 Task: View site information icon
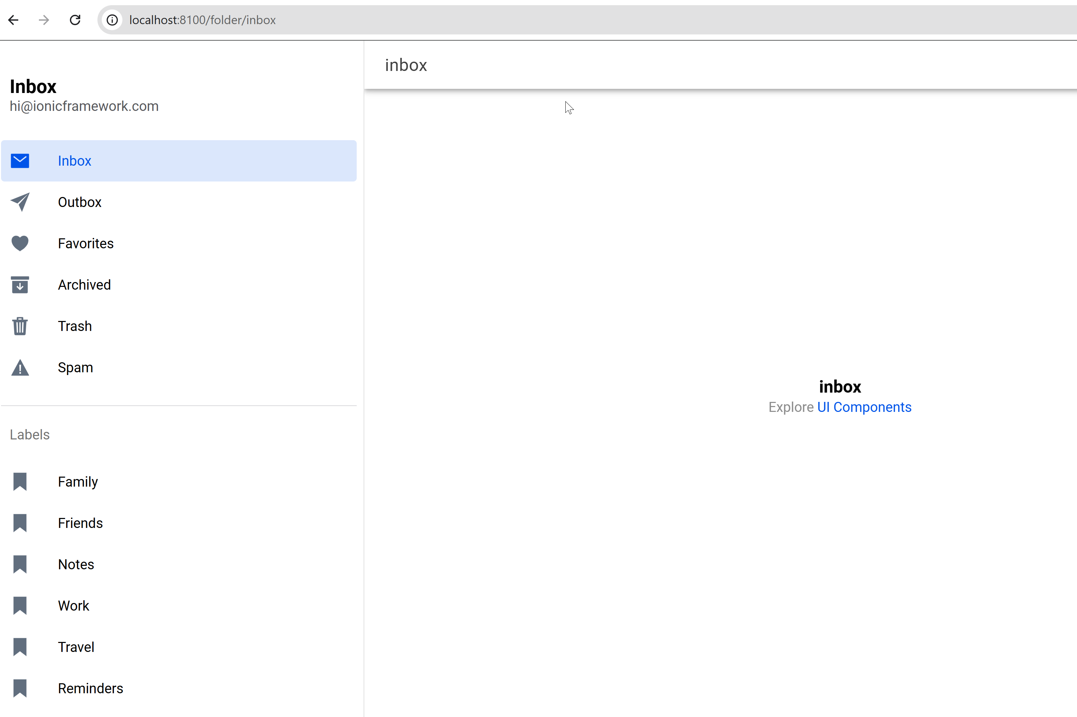tap(113, 20)
